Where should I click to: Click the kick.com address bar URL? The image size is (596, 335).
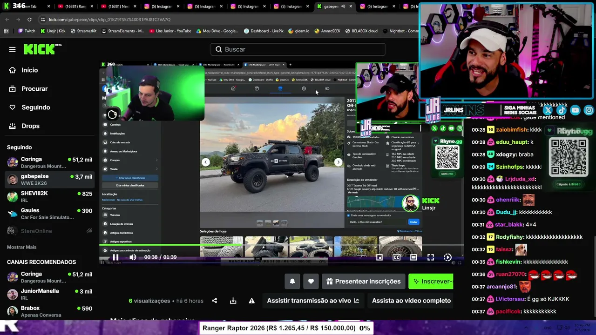(x=109, y=20)
